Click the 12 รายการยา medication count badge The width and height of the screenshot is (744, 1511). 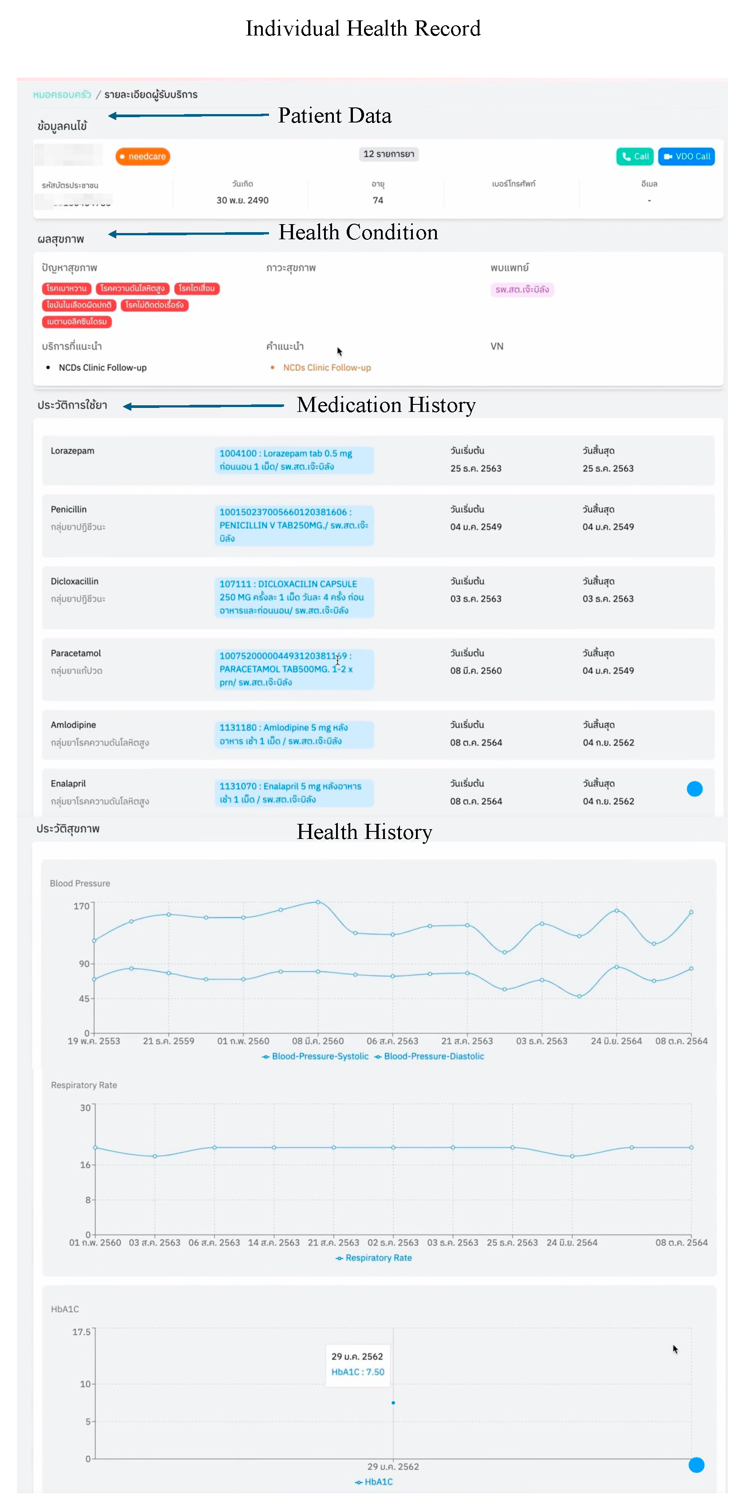(388, 154)
